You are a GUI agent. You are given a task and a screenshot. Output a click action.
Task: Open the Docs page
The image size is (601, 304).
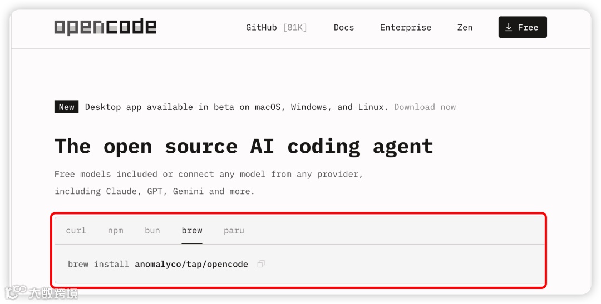coord(344,28)
